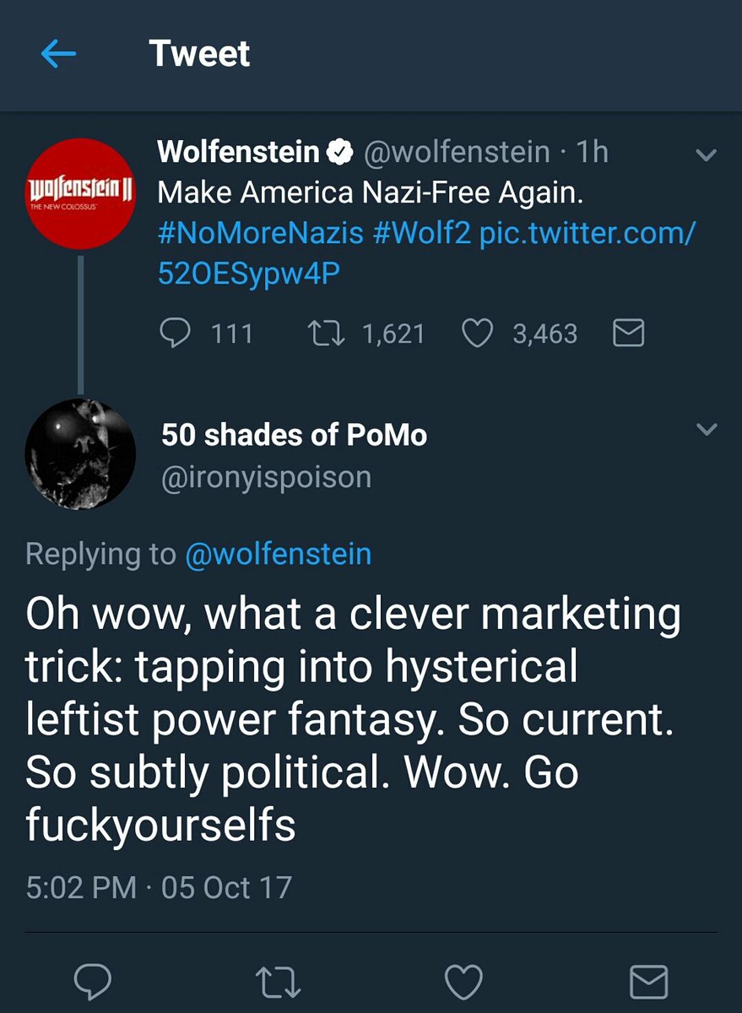Reply to the 50 shades of PoMo tweet
Viewport: 742px width, 1013px height.
pos(93,982)
